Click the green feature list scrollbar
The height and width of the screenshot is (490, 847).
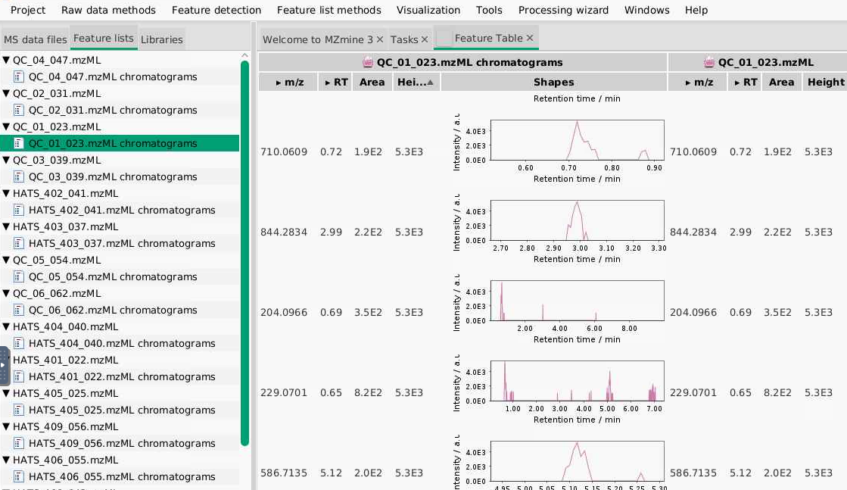pos(244,253)
